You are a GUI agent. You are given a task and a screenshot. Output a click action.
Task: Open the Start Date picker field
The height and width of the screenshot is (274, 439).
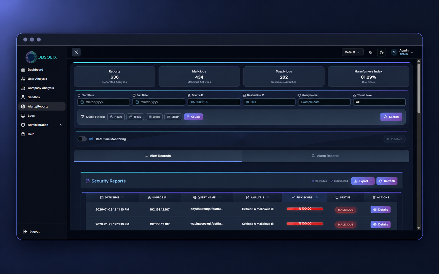[104, 102]
